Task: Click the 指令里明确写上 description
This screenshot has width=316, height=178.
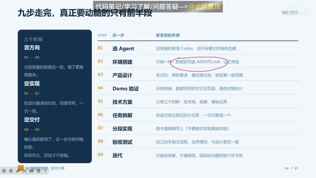Action: pos(193,129)
